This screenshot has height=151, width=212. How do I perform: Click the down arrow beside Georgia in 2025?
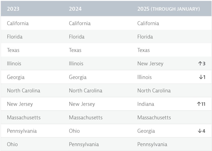[200, 131]
